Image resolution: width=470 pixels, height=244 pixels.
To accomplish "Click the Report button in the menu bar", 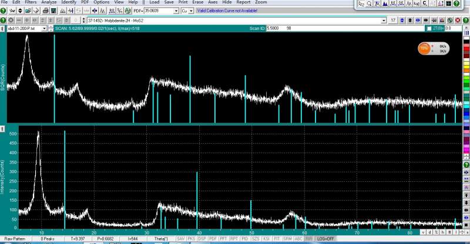I will (x=243, y=2).
